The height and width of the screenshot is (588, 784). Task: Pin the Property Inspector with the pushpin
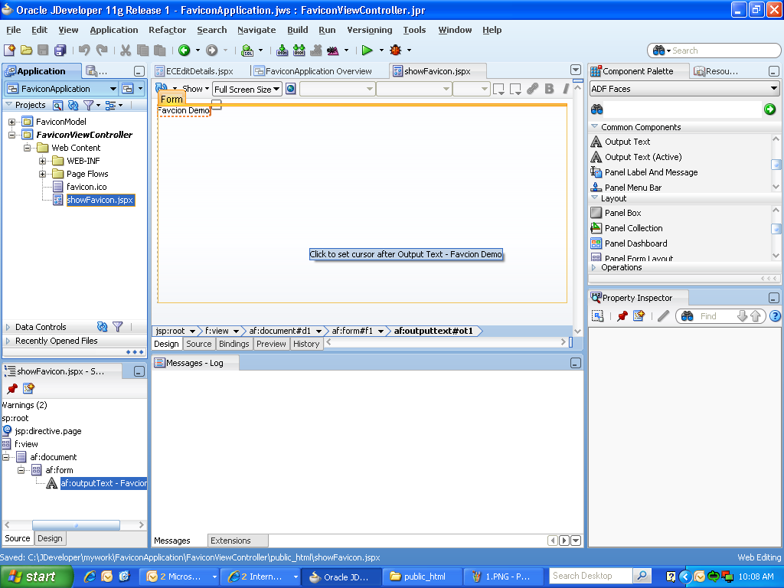point(622,315)
